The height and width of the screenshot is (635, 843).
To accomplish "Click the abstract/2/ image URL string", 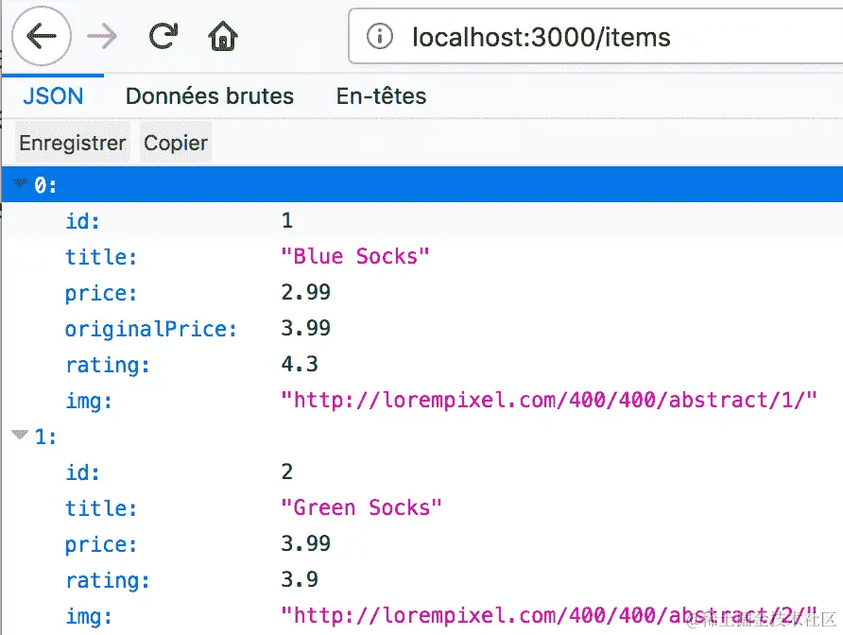I will [548, 616].
